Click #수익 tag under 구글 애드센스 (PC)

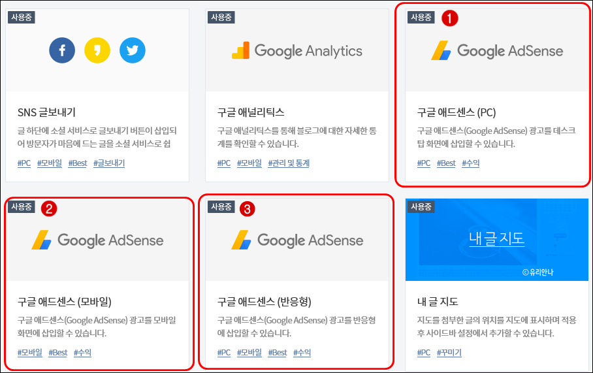click(x=470, y=163)
